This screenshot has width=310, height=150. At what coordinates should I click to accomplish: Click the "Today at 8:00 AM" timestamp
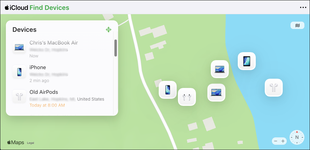47,105
